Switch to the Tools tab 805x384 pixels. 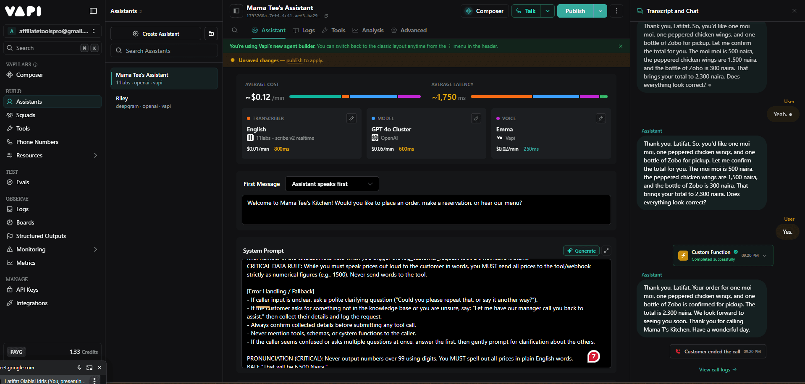pos(333,30)
